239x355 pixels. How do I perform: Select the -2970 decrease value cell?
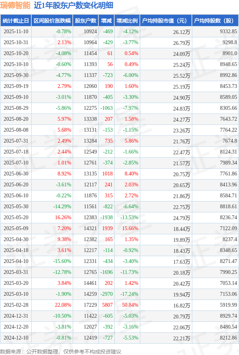pos(107,294)
